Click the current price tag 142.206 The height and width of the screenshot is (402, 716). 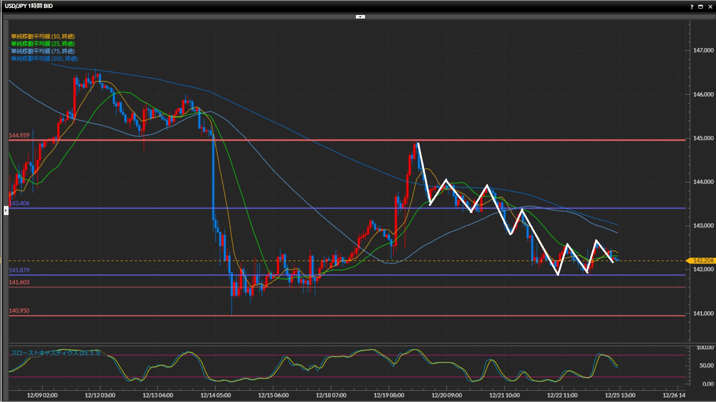(x=703, y=261)
